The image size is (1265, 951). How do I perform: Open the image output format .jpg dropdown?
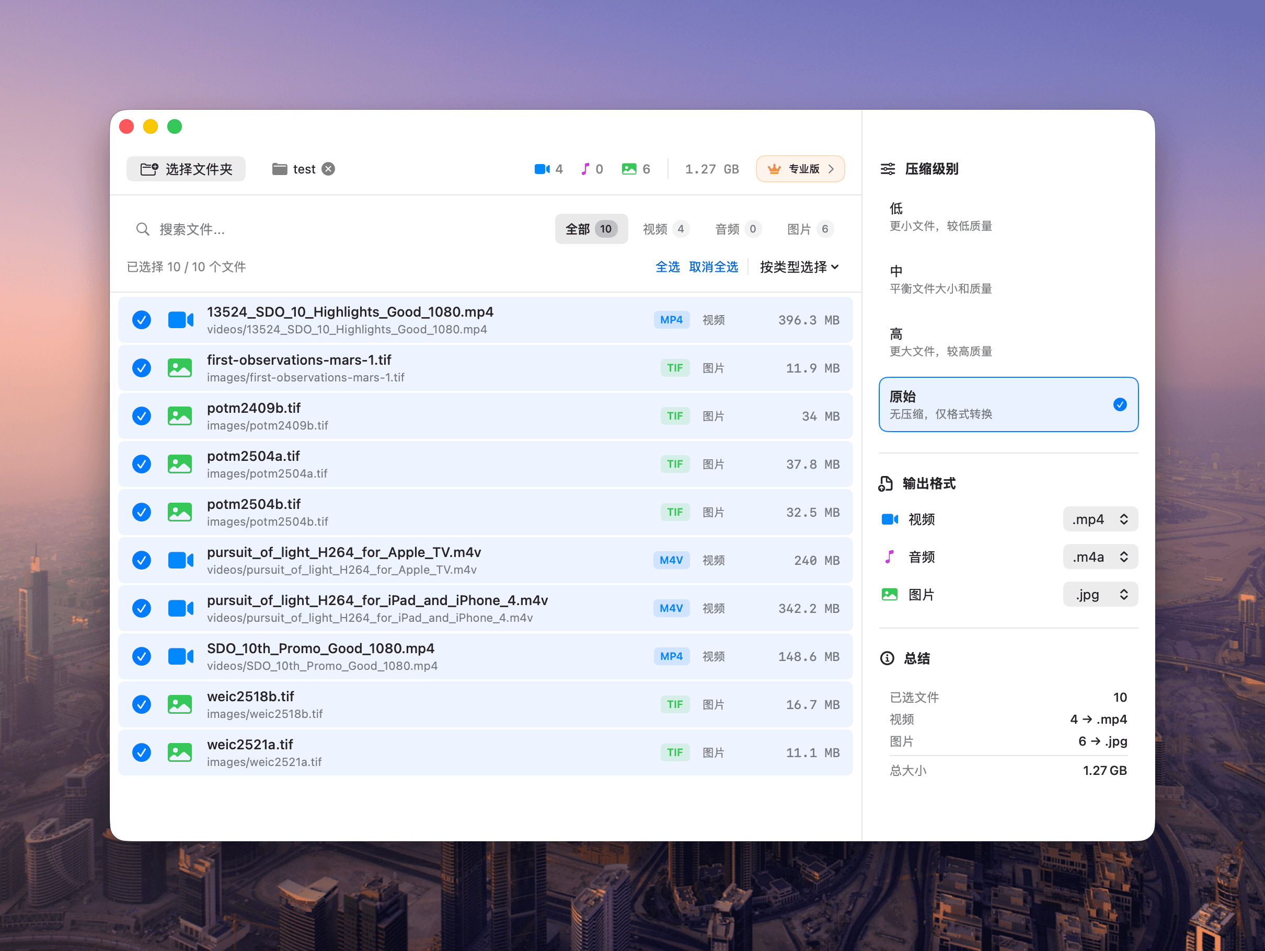pos(1100,595)
